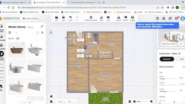This screenshot has width=185, height=104.
Task: Click the Save icon in the toolbar
Action: click(x=63, y=18)
